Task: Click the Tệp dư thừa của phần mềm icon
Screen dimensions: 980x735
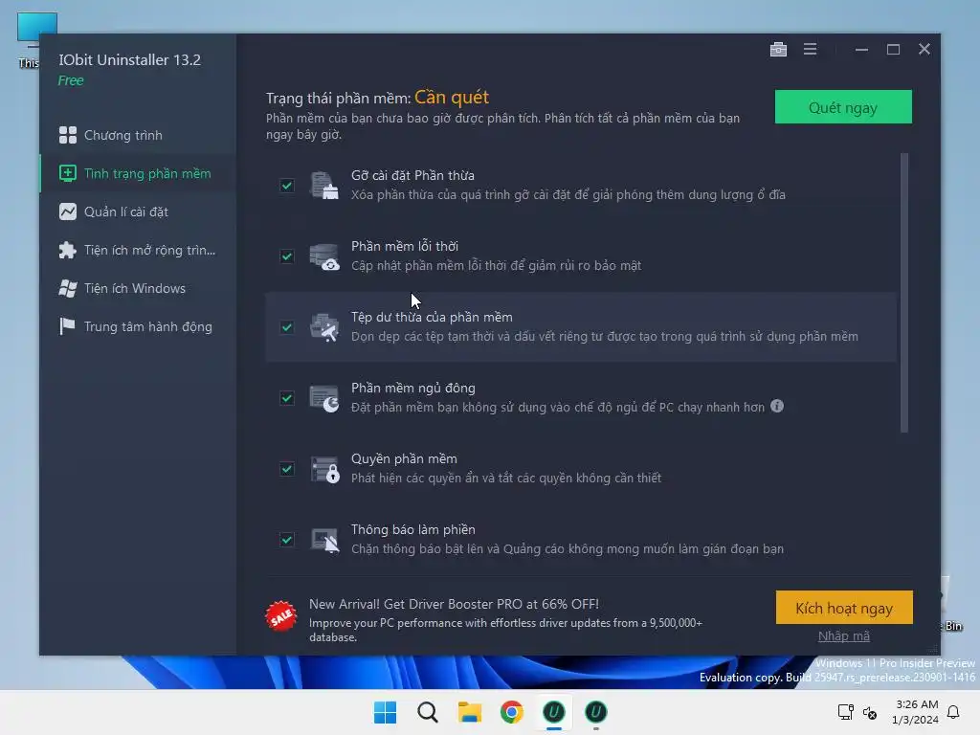Action: click(324, 327)
